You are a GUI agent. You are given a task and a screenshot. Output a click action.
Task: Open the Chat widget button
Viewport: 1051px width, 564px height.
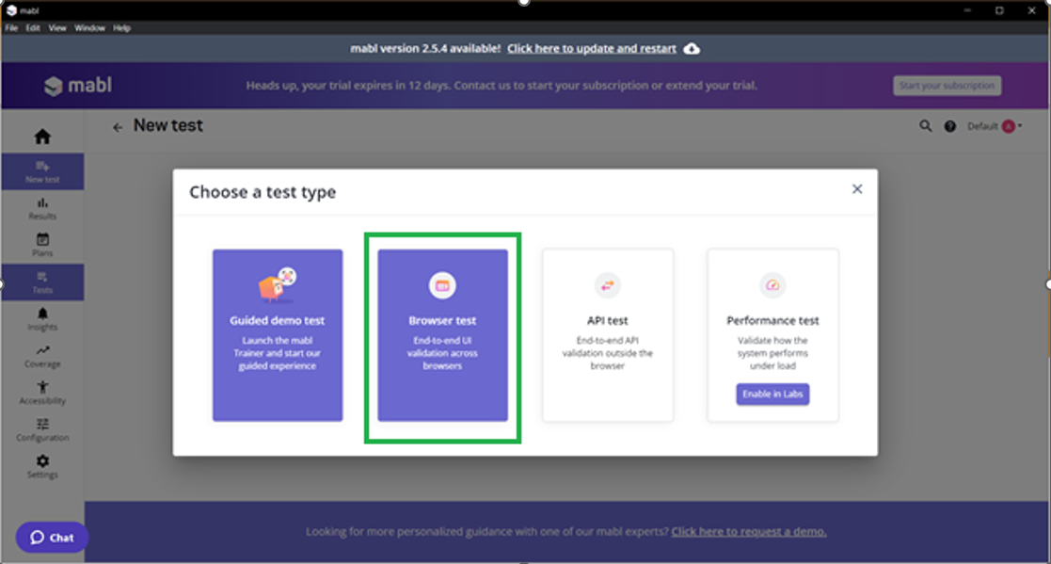53,538
